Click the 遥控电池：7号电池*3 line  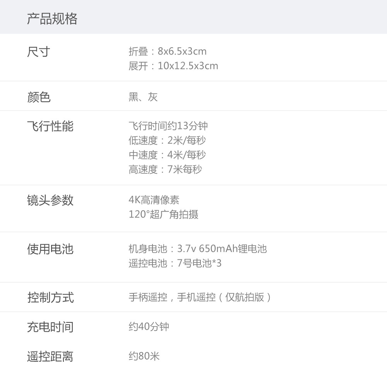pyautogui.click(x=175, y=263)
